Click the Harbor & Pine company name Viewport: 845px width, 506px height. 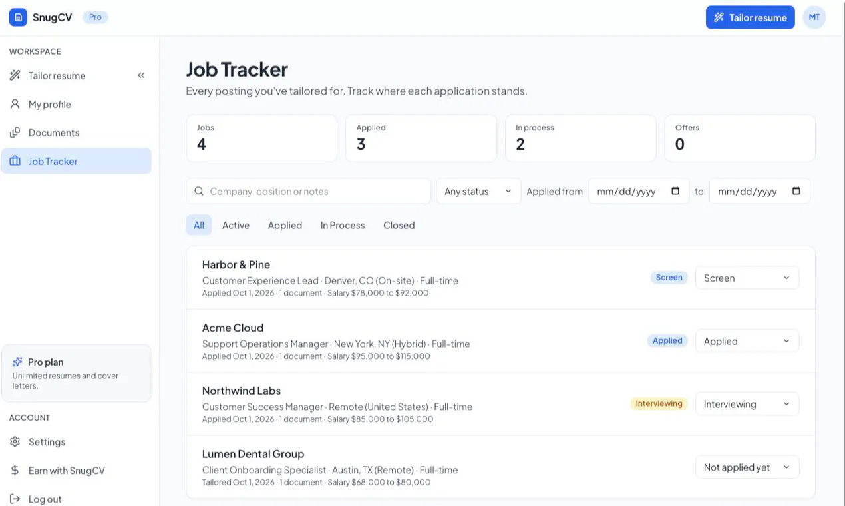(236, 264)
